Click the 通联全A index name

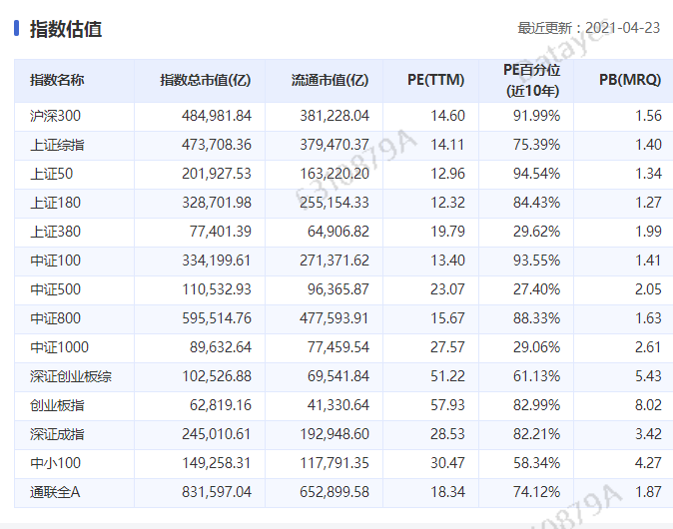click(x=54, y=492)
